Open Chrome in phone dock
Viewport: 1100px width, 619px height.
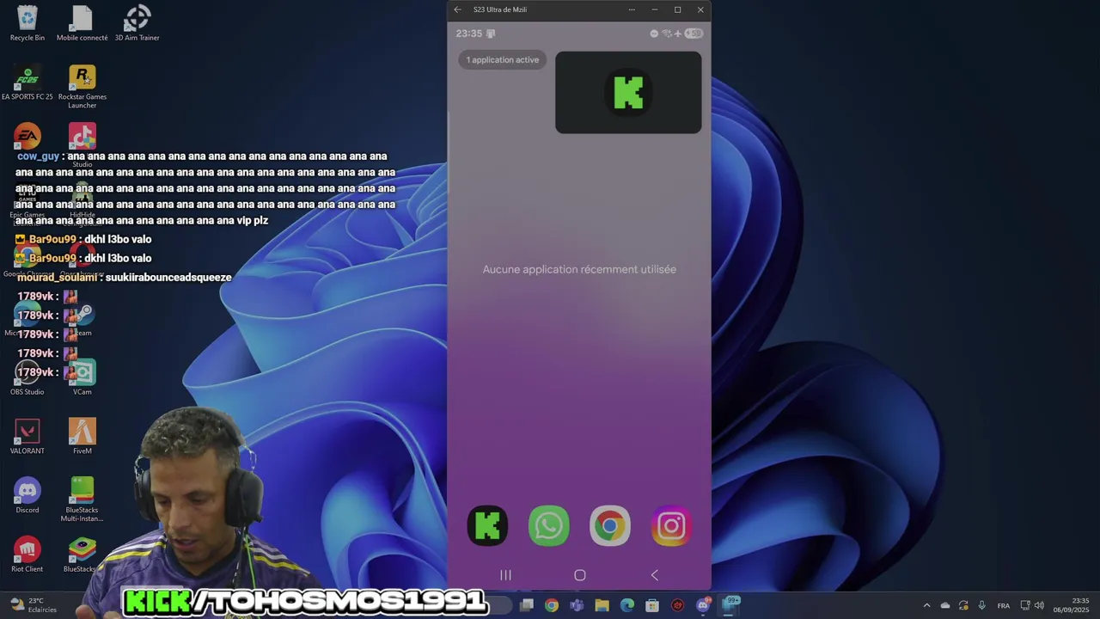(x=610, y=526)
